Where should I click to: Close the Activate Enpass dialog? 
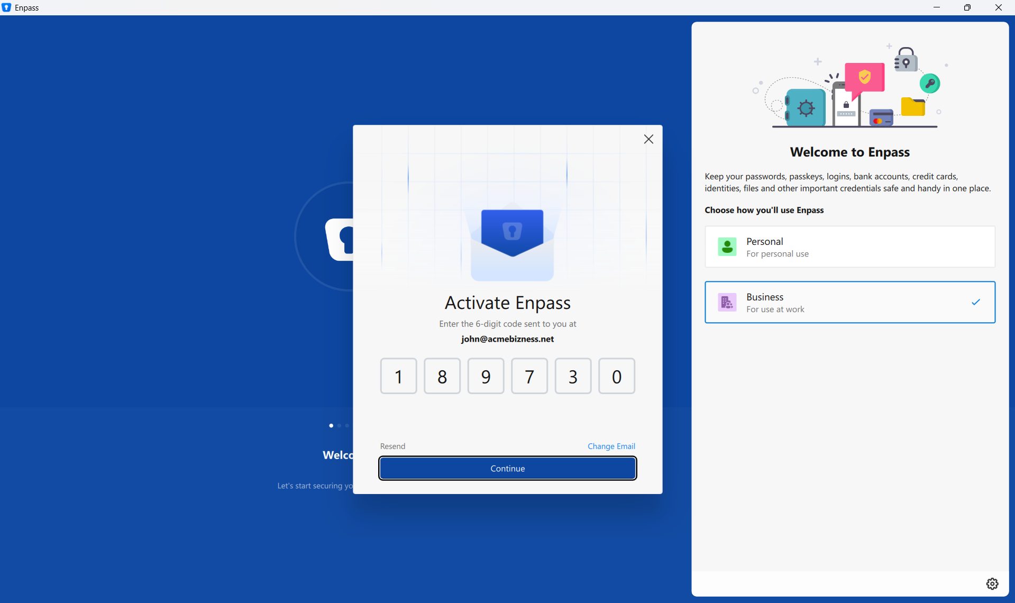pos(648,139)
